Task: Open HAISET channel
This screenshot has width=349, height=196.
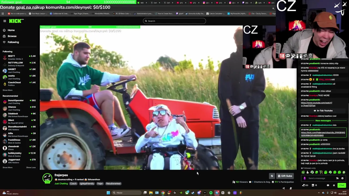Action: point(19,71)
